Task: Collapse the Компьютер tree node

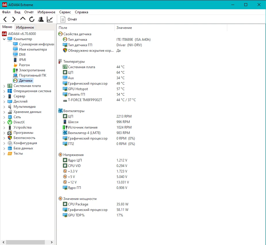Action: click(4, 39)
